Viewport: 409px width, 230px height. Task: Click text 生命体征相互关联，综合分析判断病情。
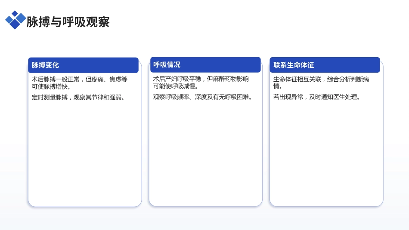point(321,83)
